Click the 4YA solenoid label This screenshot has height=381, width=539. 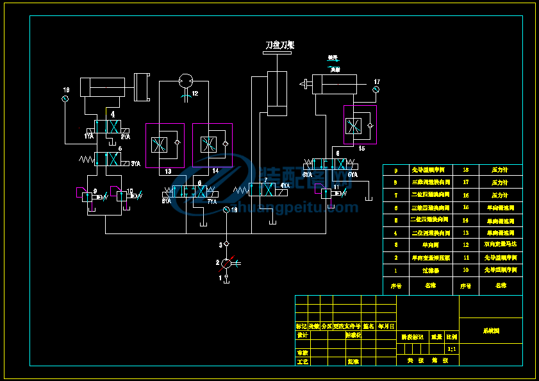(x=285, y=185)
